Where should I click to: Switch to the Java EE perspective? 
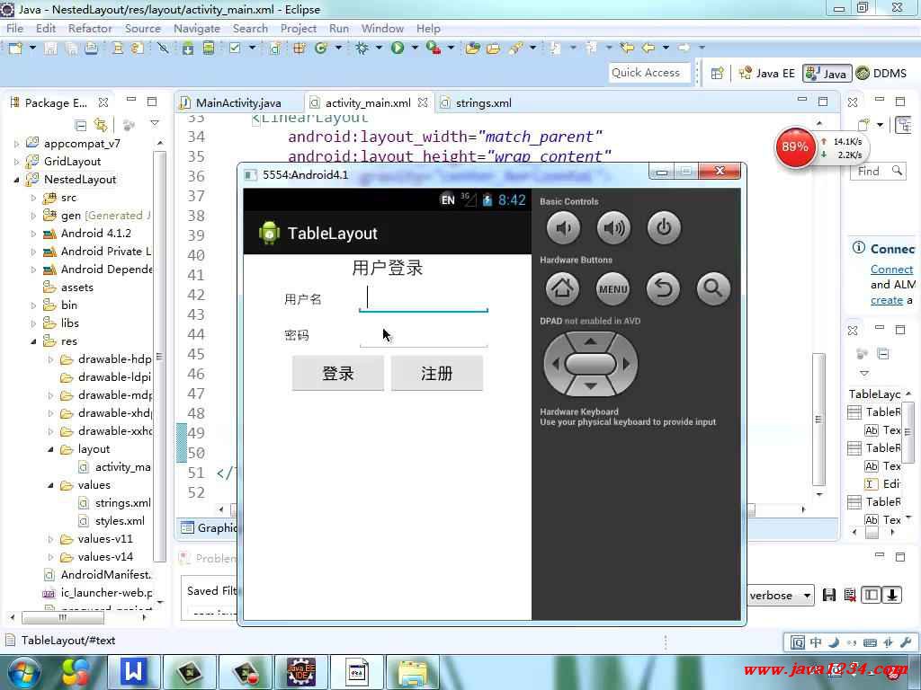[767, 74]
